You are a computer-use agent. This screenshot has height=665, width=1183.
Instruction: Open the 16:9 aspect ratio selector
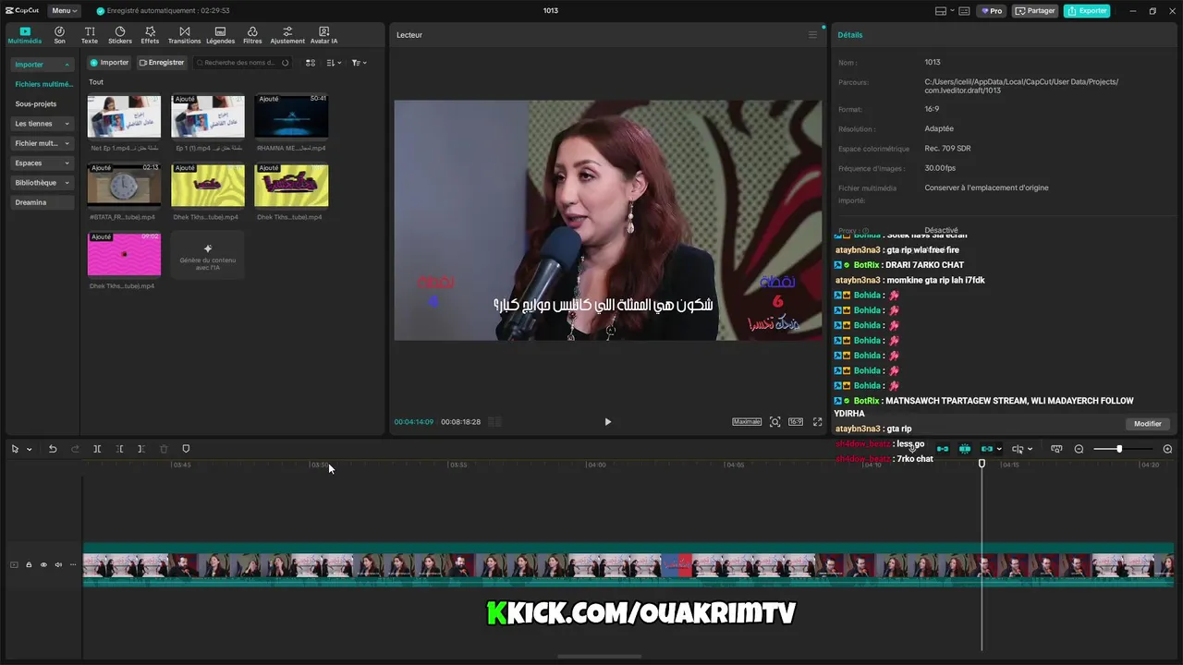796,421
